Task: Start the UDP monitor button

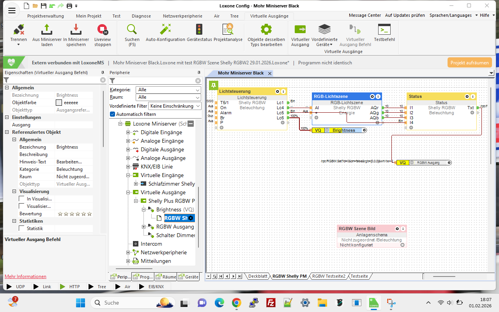Action: pos(15,287)
